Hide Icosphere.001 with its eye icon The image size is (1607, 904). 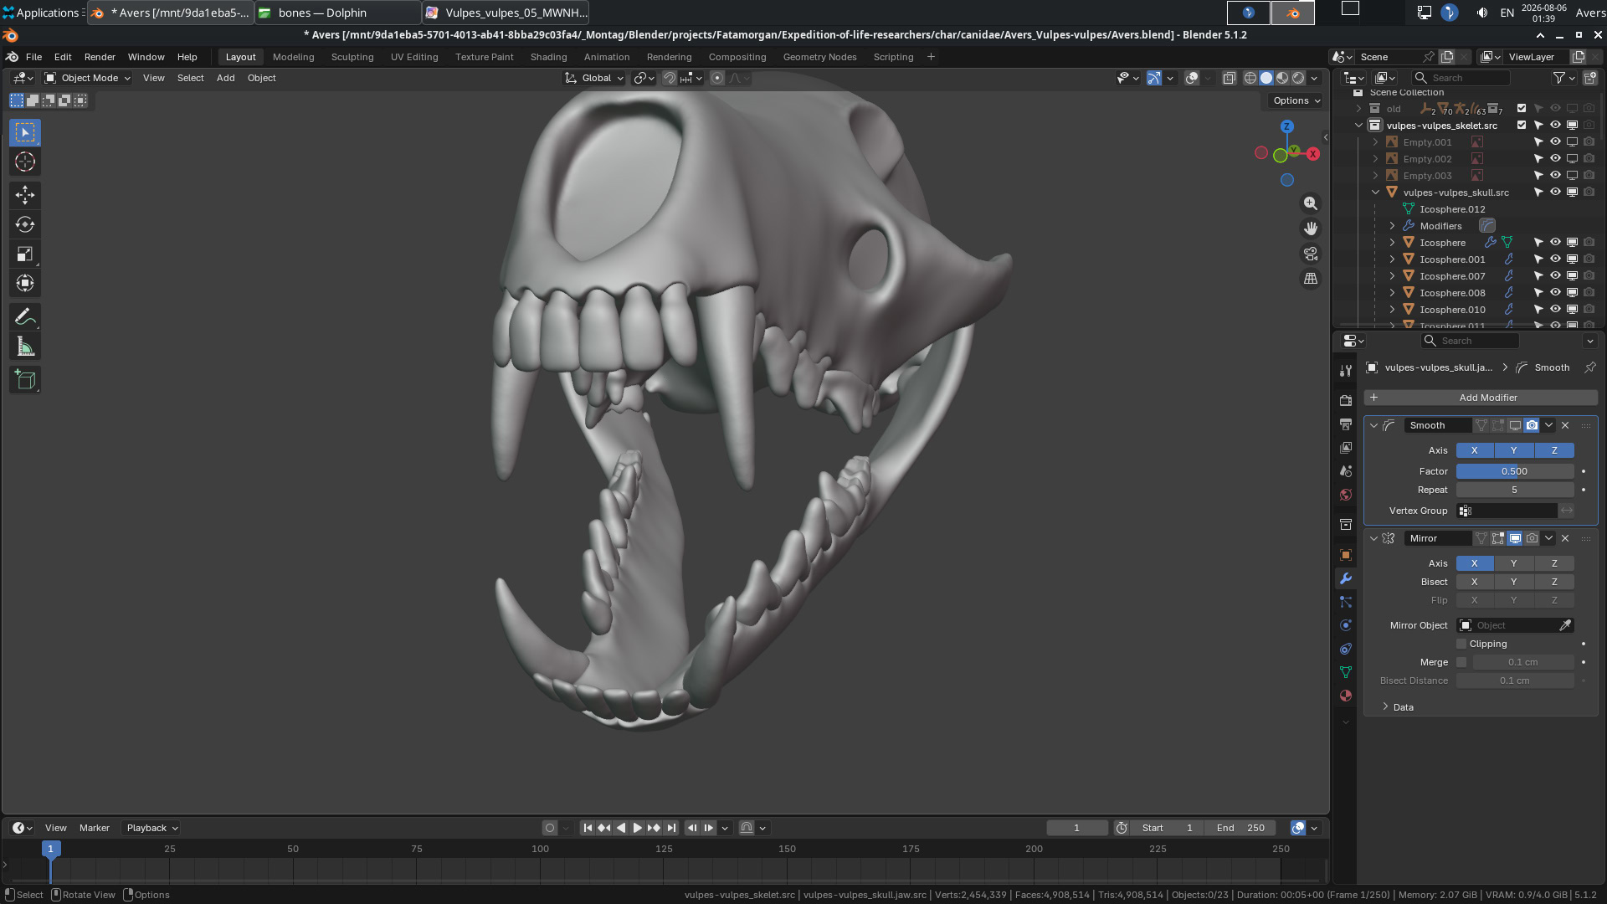1555,259
